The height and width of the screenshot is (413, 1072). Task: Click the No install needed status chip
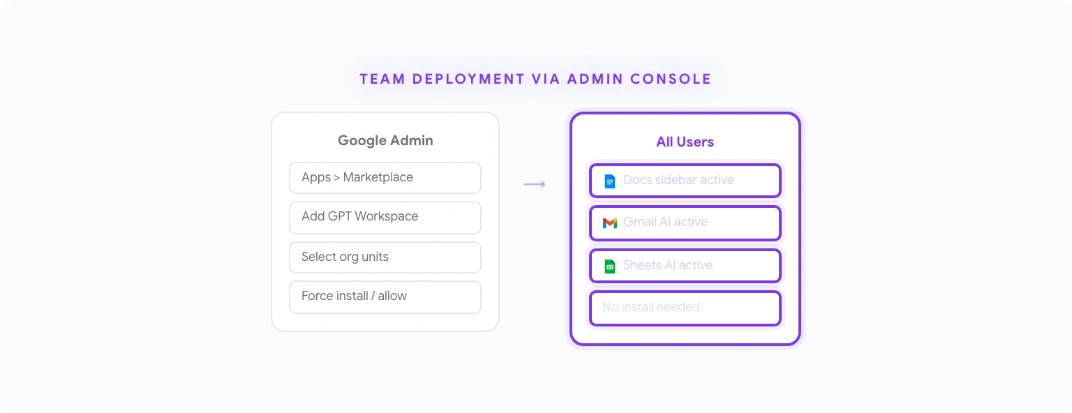(685, 308)
